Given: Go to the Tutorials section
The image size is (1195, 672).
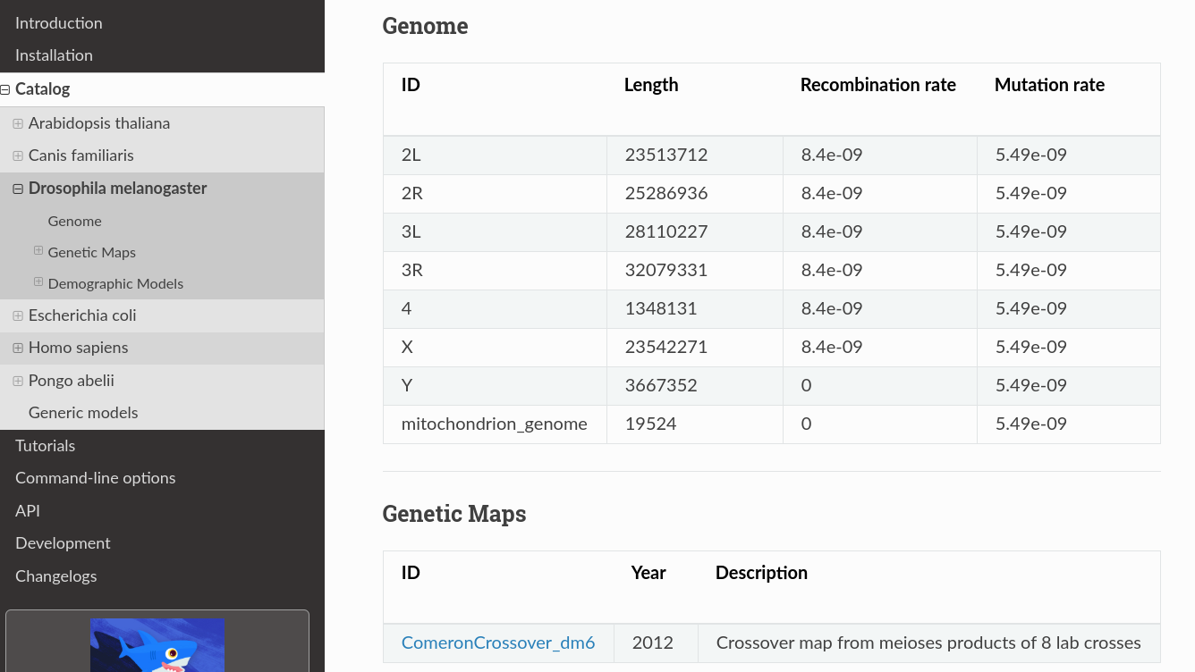Looking at the screenshot, I should [45, 445].
